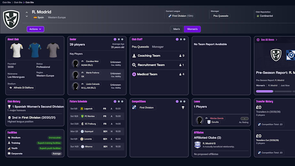295x166 pixels.
Task: Select second page dot in Fixture Schedule
Action: pyautogui.click(x=119, y=102)
